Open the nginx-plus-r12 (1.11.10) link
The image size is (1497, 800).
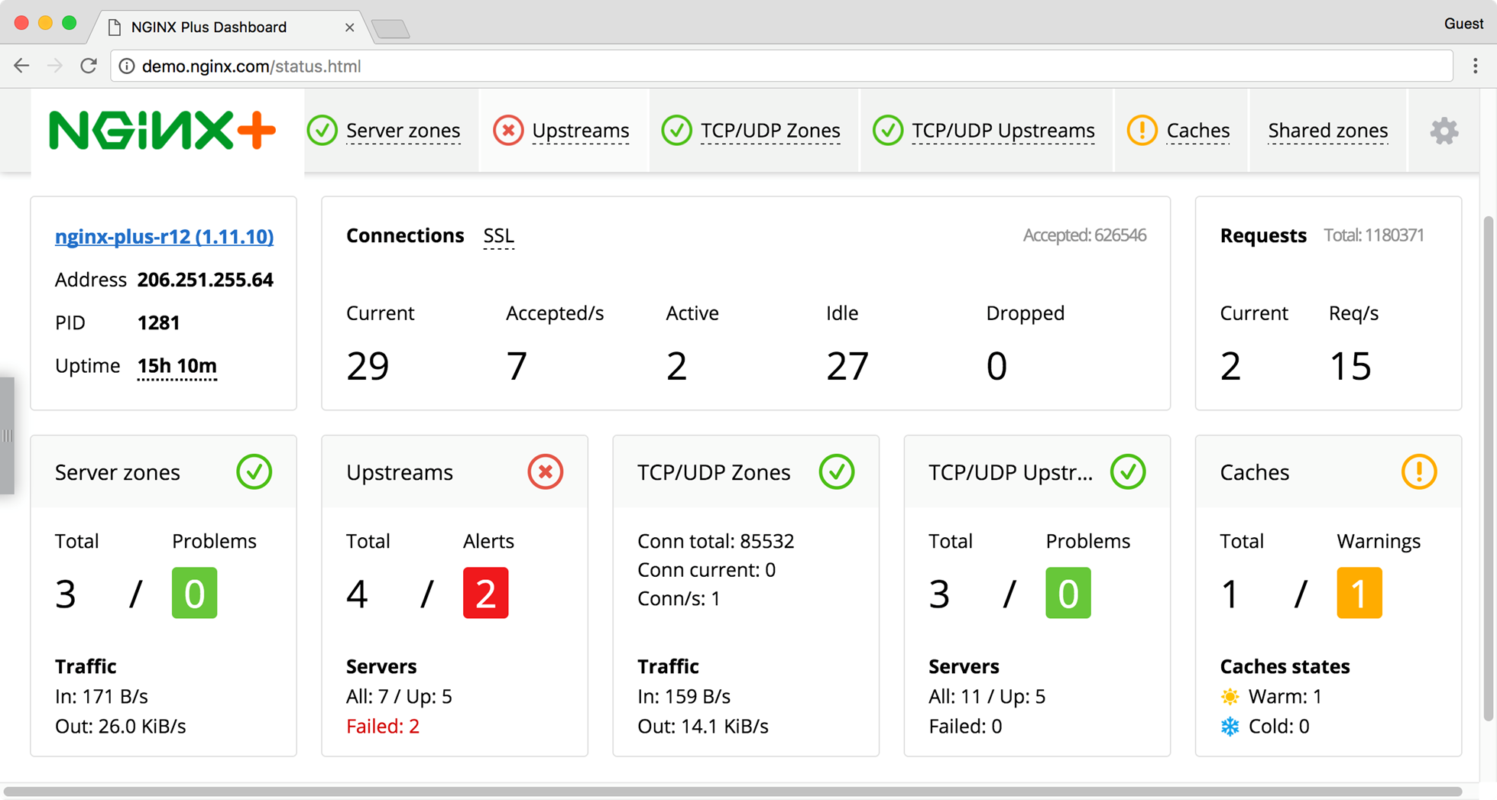(x=164, y=236)
